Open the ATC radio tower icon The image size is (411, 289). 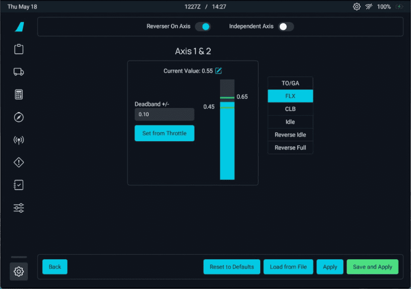(x=19, y=140)
